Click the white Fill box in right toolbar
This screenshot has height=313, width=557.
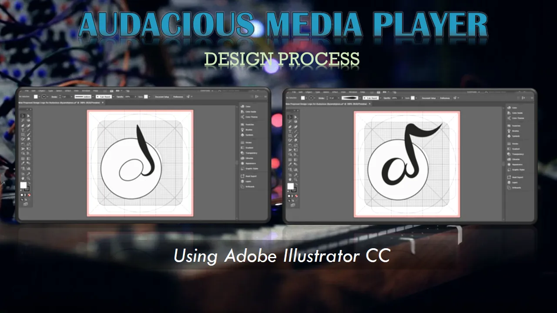pyautogui.click(x=290, y=186)
